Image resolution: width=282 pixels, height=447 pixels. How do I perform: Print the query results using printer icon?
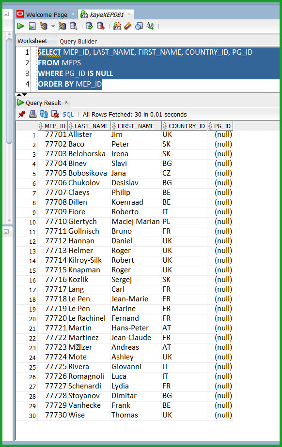[33, 114]
